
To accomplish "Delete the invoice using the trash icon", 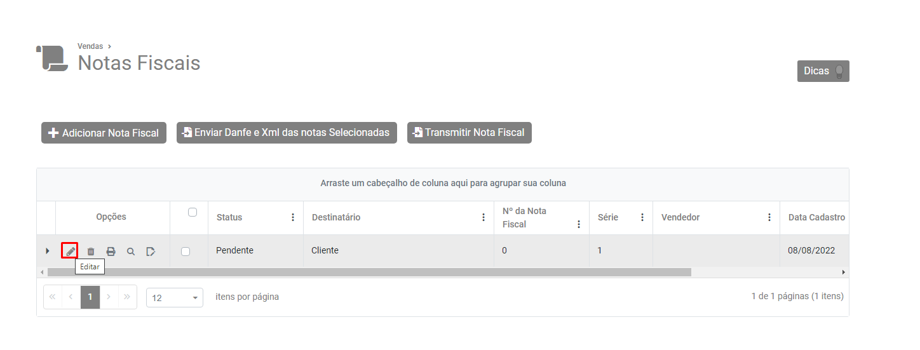I will [x=91, y=252].
